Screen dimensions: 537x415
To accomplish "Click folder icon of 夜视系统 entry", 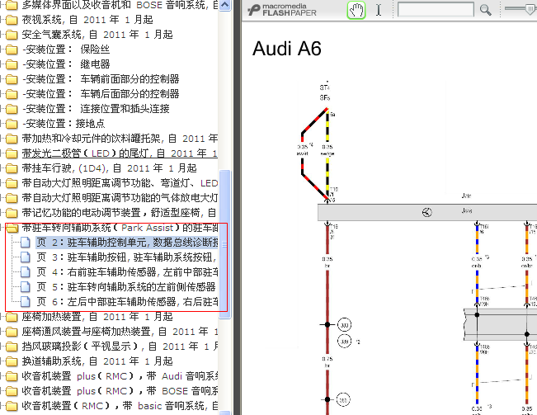I will coord(12,20).
